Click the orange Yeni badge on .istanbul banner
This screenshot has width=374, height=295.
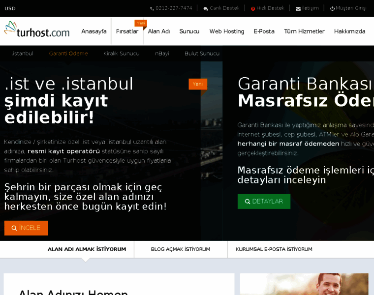pyautogui.click(x=198, y=84)
